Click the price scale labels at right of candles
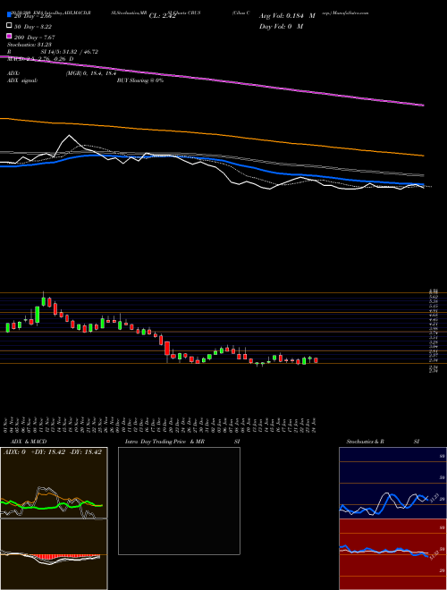This screenshot has width=447, height=590. pyautogui.click(x=434, y=331)
